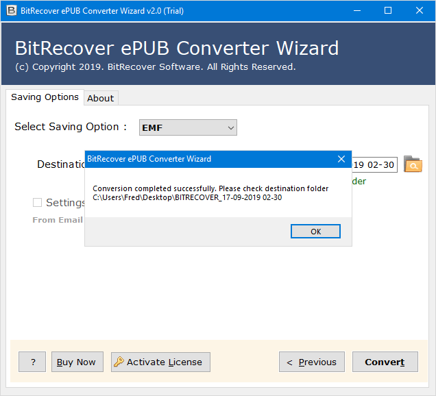Click the Buy Now button
This screenshot has height=396, width=436.
click(77, 362)
